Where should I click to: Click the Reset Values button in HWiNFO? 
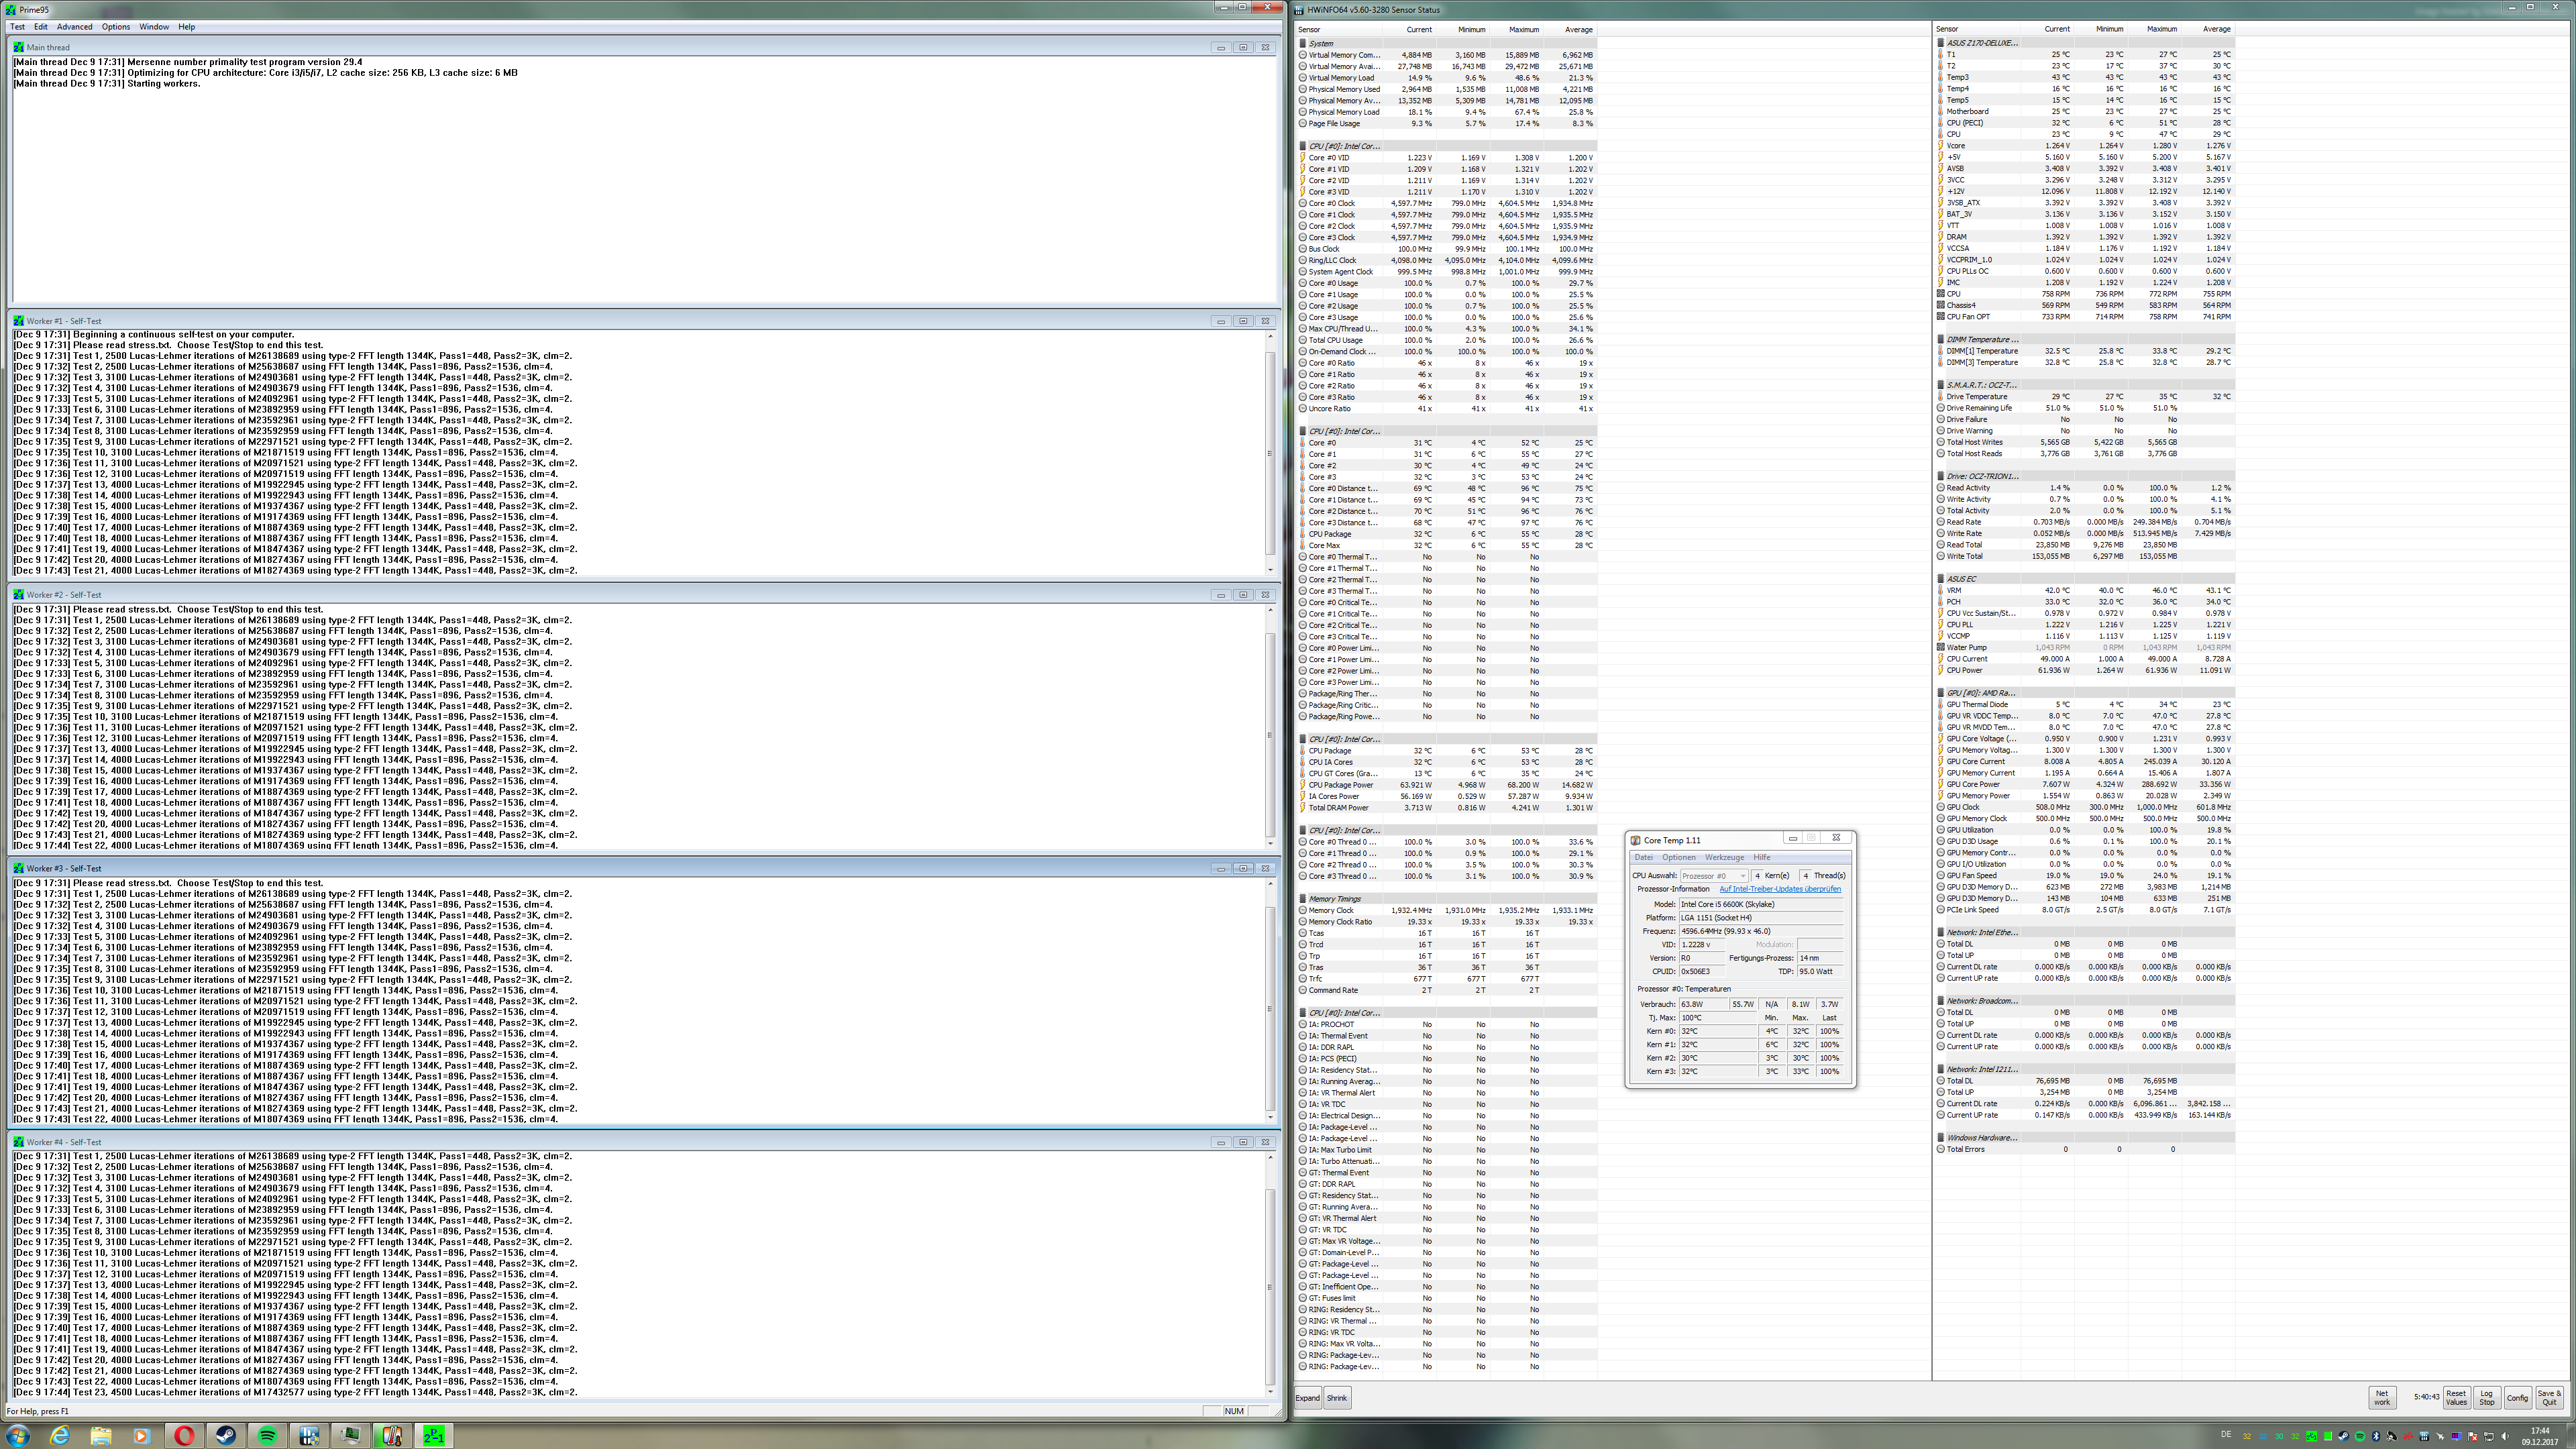click(x=2456, y=1398)
